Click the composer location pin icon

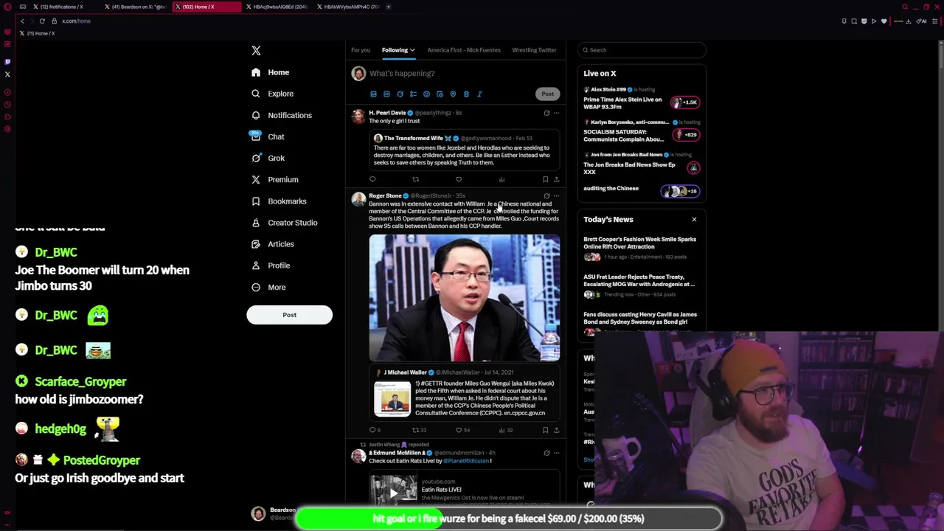tap(453, 94)
